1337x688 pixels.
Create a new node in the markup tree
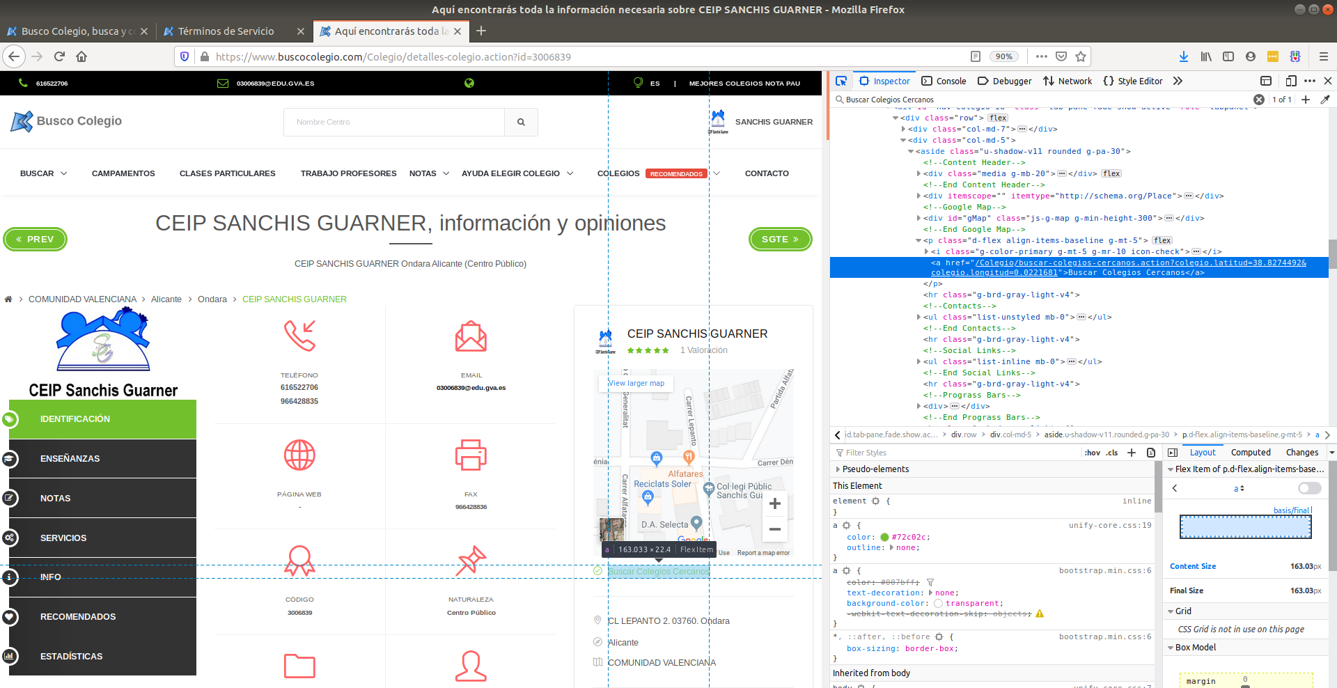coord(1306,100)
